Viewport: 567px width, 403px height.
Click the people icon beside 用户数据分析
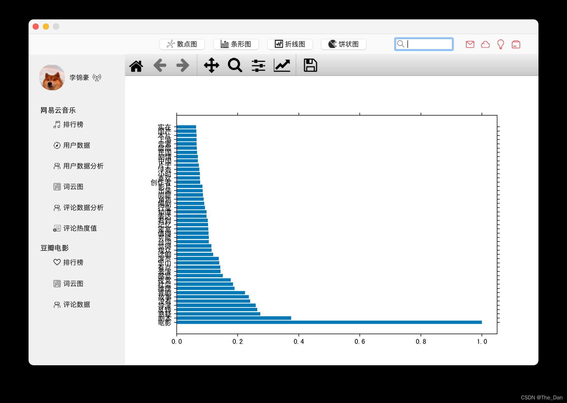[57, 166]
